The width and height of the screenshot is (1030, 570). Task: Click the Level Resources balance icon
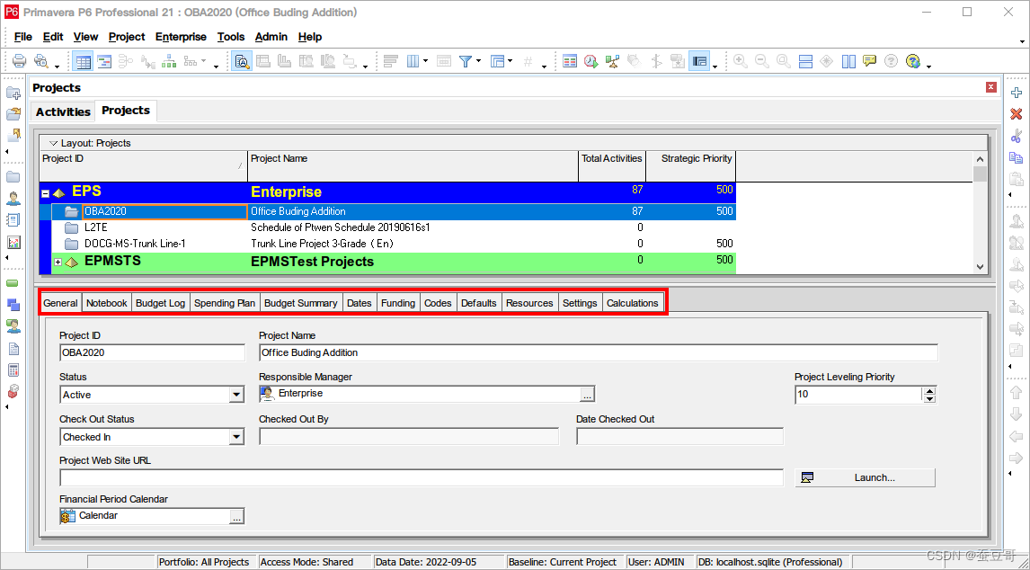pyautogui.click(x=612, y=62)
